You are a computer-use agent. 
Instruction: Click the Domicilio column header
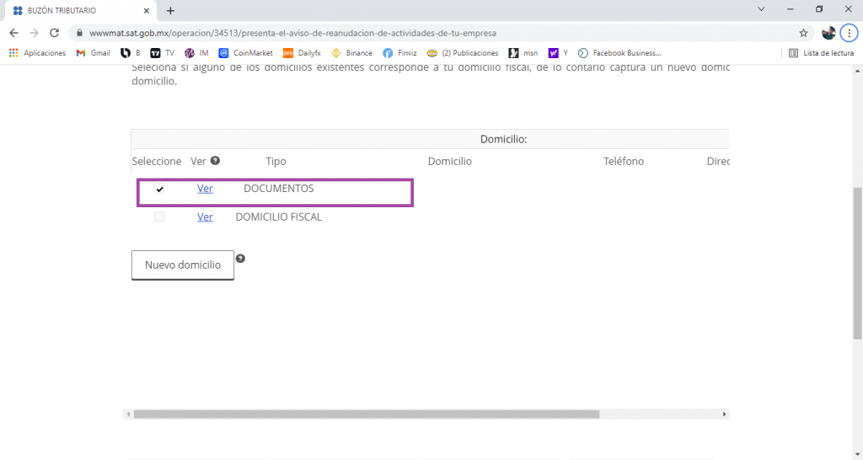(x=450, y=161)
